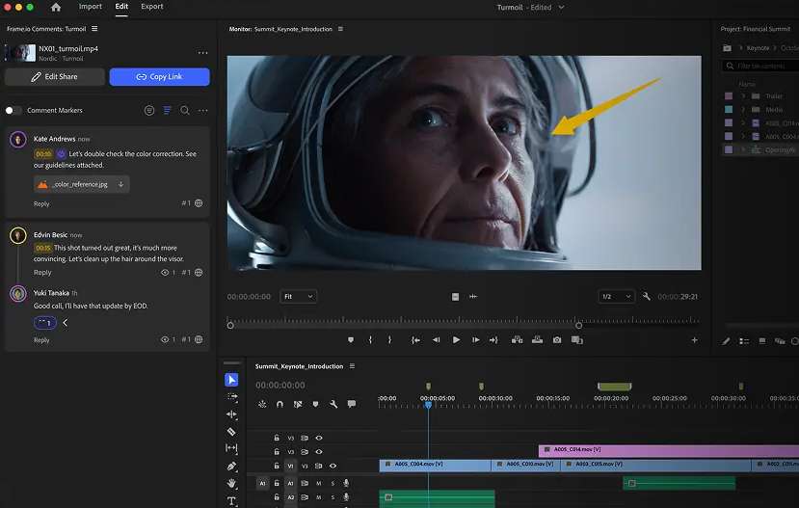This screenshot has width=799, height=508.
Task: Open program monitor settings wrench
Action: (x=647, y=296)
